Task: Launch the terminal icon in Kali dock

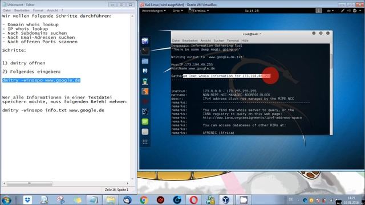Action: click(x=145, y=51)
